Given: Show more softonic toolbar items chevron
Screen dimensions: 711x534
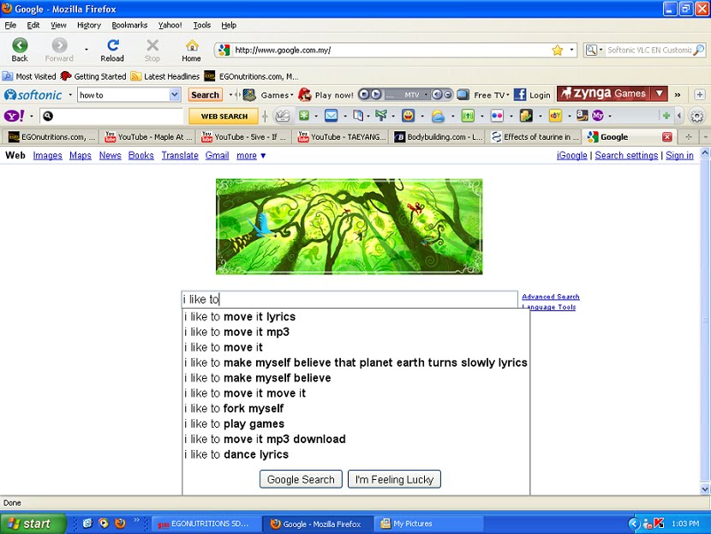Looking at the screenshot, I should 678,95.
